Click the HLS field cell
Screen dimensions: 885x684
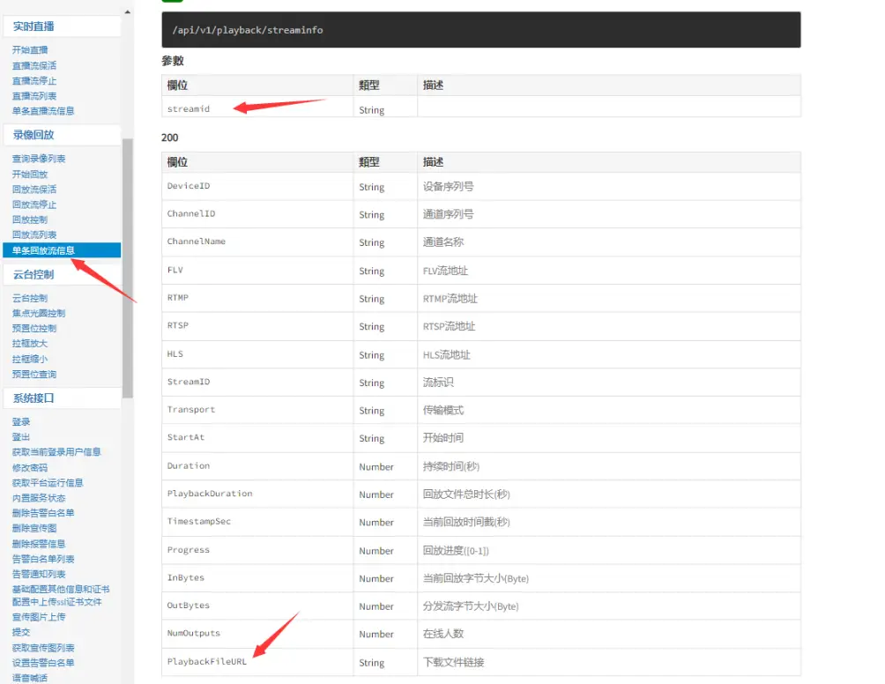point(257,354)
